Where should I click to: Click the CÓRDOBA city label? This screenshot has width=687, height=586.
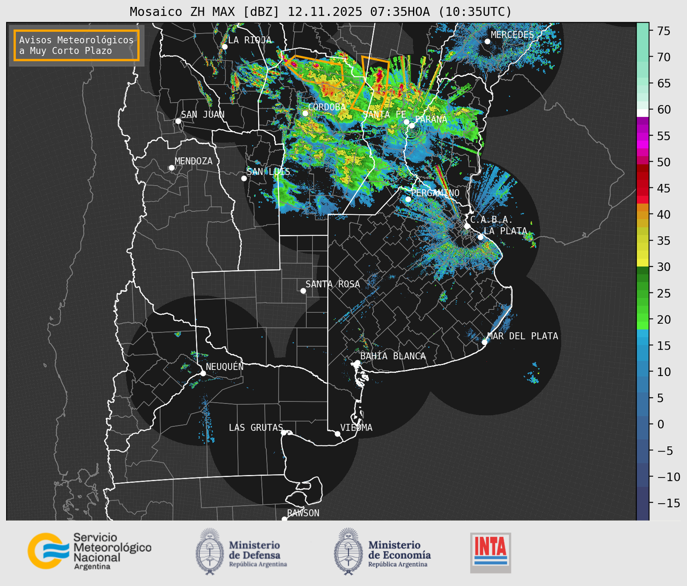click(x=327, y=107)
